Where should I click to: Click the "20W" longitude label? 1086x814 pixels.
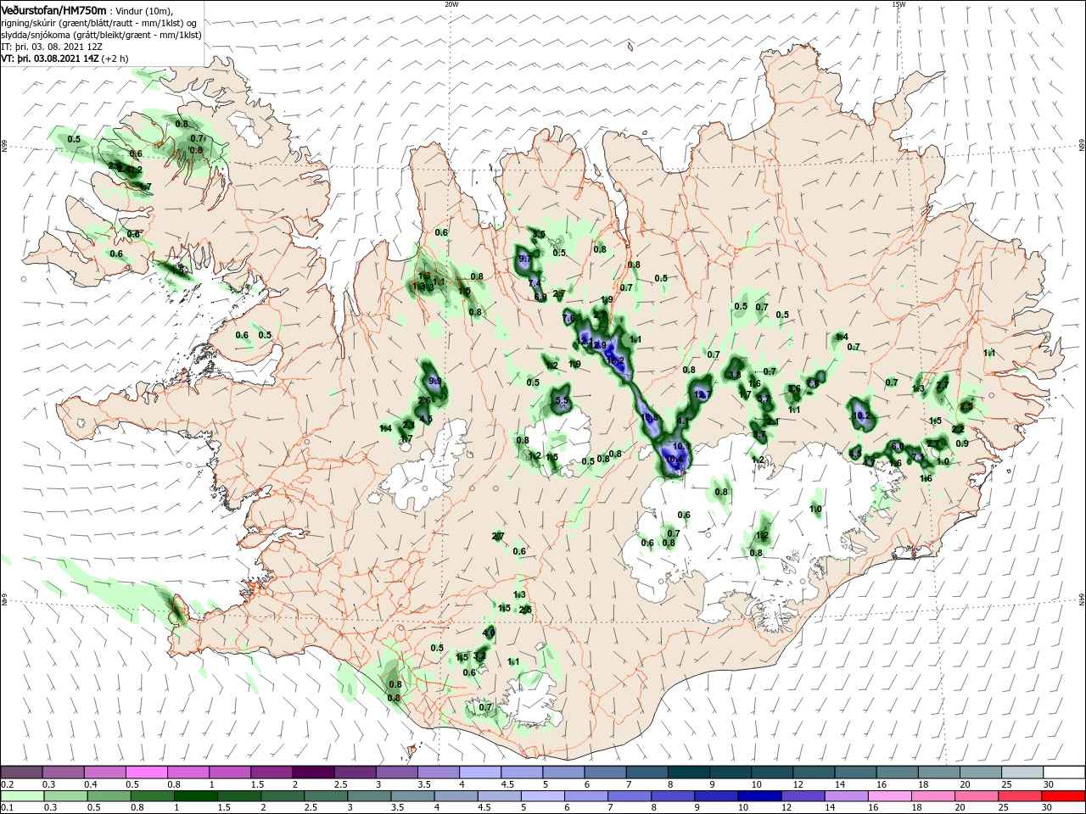tap(451, 4)
